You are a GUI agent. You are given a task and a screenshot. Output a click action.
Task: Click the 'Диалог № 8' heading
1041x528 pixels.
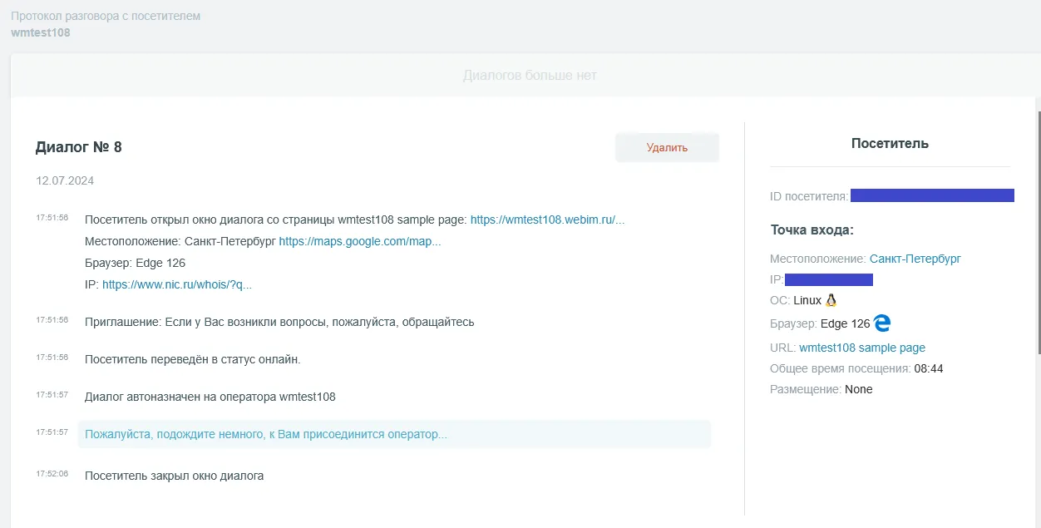pyautogui.click(x=79, y=147)
